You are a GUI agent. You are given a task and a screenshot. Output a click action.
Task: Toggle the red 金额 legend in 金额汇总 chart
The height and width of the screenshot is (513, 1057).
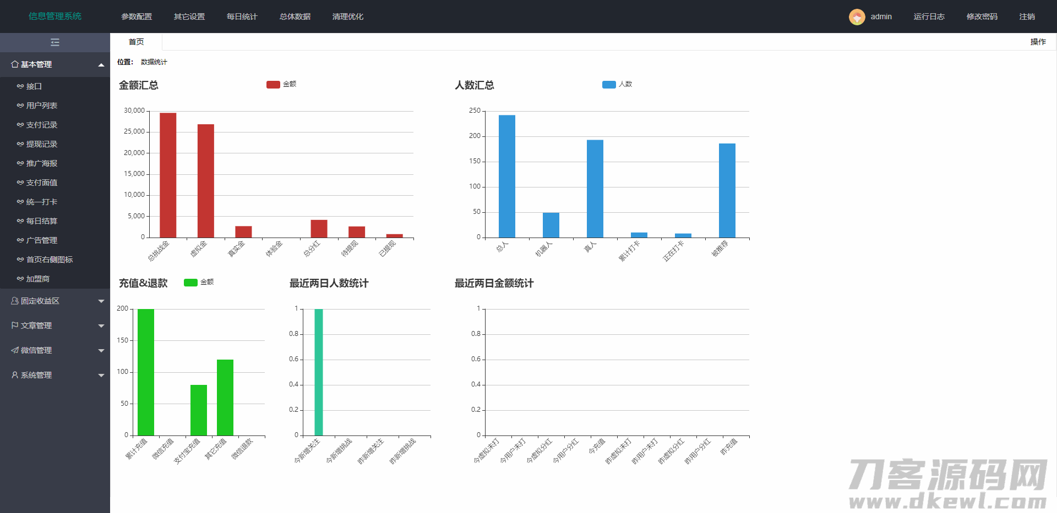point(274,85)
